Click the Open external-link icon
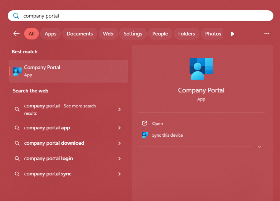This screenshot has width=280, height=201. pyautogui.click(x=145, y=123)
